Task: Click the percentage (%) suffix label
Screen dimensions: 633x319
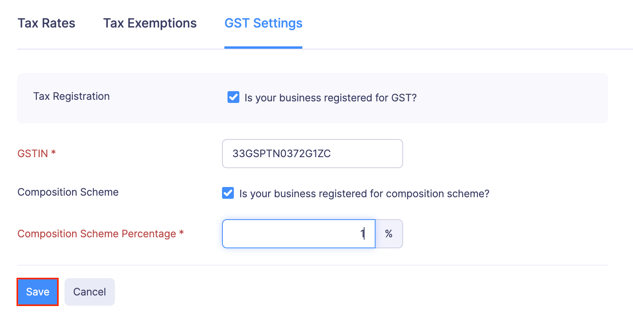Action: tap(389, 233)
